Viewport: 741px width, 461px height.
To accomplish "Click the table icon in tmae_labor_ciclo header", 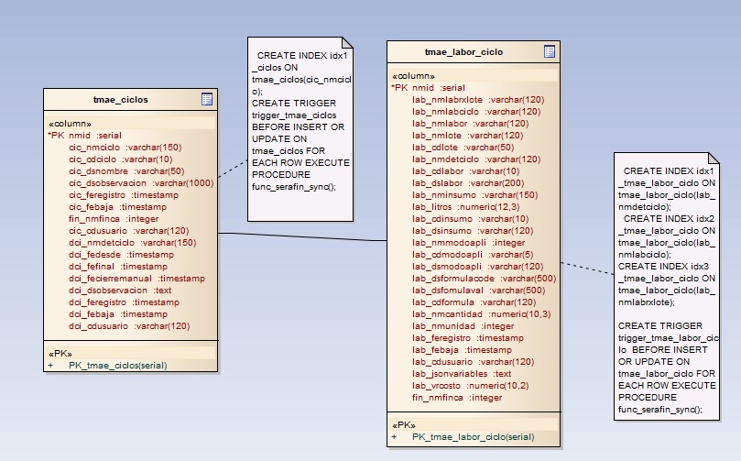I will tap(550, 51).
